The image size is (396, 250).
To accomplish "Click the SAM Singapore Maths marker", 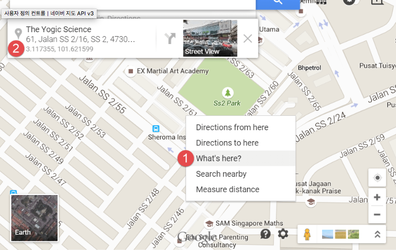I will (209, 223).
